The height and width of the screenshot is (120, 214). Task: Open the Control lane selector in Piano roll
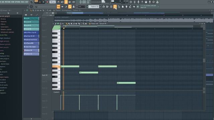(57, 92)
